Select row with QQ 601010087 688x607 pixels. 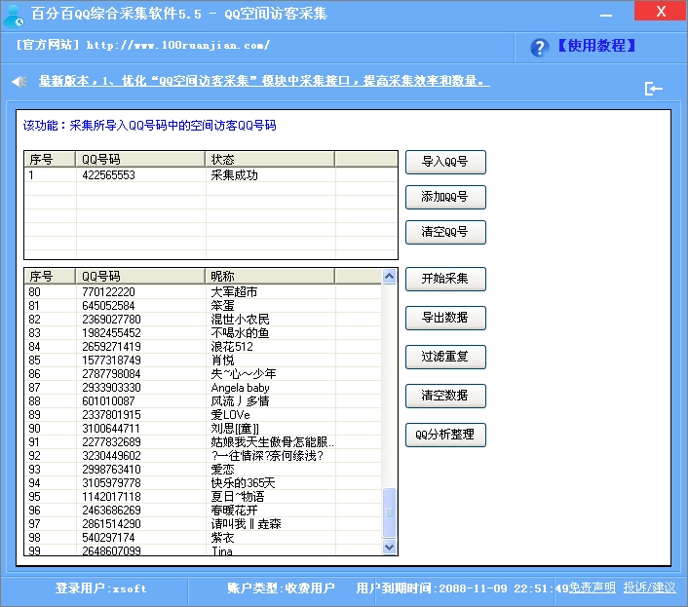pos(203,401)
